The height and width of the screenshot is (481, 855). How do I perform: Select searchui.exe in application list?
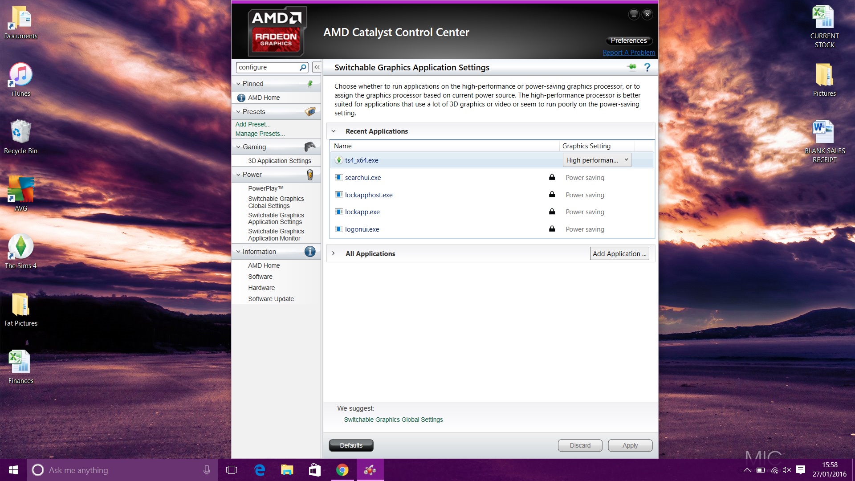(492, 177)
